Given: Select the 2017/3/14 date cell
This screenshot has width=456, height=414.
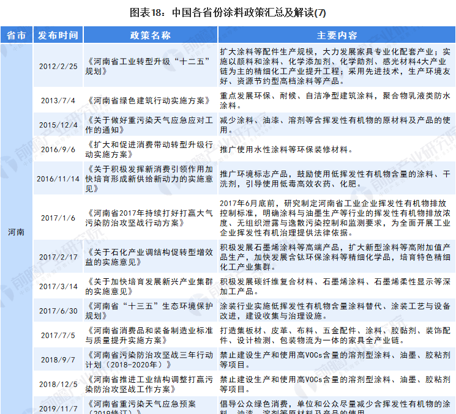Looking at the screenshot, I should click(x=58, y=286).
